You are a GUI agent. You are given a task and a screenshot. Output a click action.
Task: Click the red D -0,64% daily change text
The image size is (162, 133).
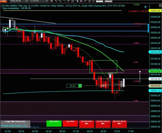point(138,11)
